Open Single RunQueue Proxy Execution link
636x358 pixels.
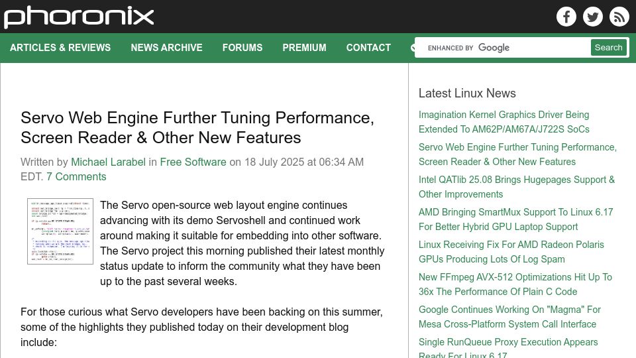pyautogui.click(x=508, y=347)
